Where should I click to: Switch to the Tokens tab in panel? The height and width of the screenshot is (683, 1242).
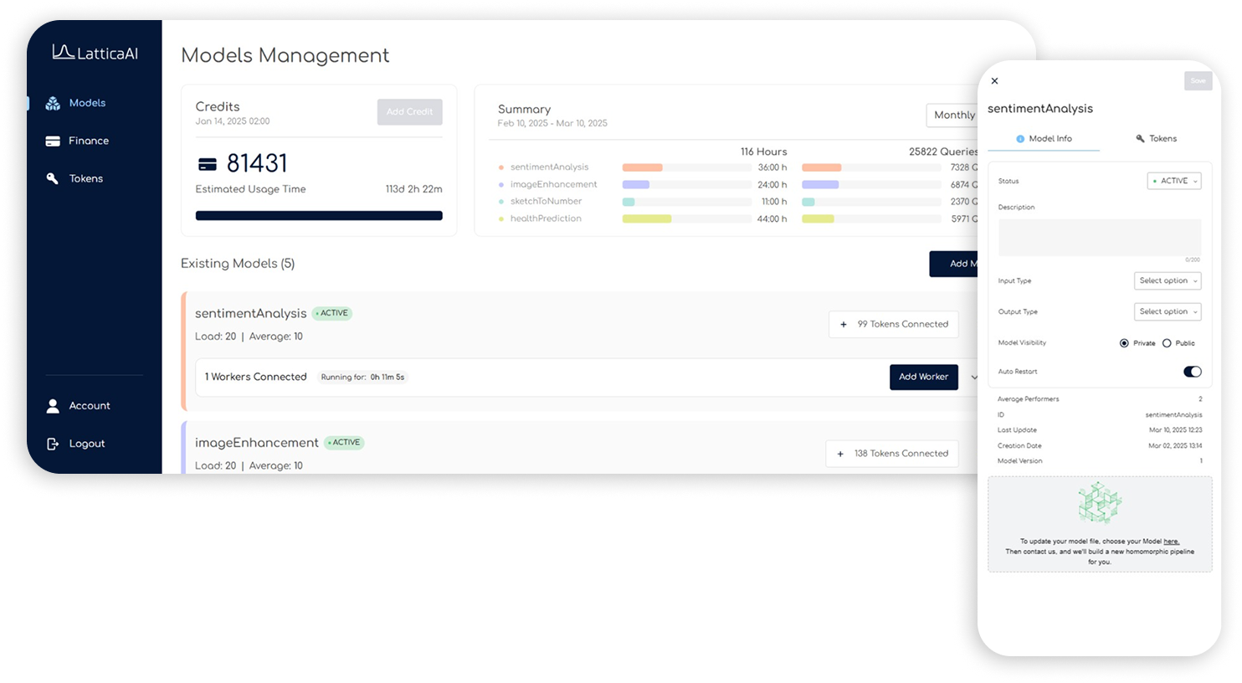pos(1156,139)
